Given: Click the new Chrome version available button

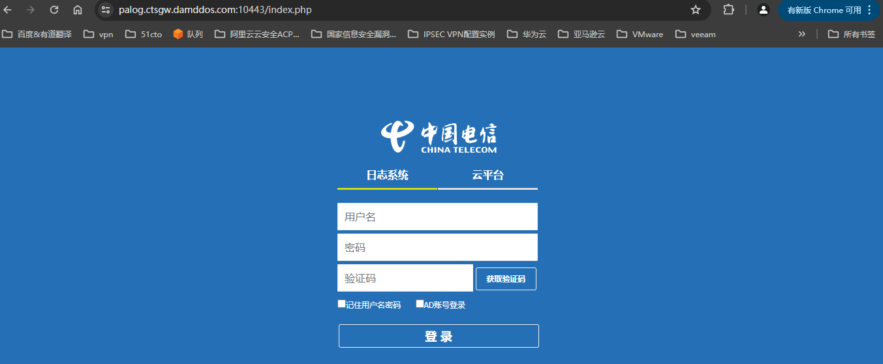Looking at the screenshot, I should click(829, 10).
